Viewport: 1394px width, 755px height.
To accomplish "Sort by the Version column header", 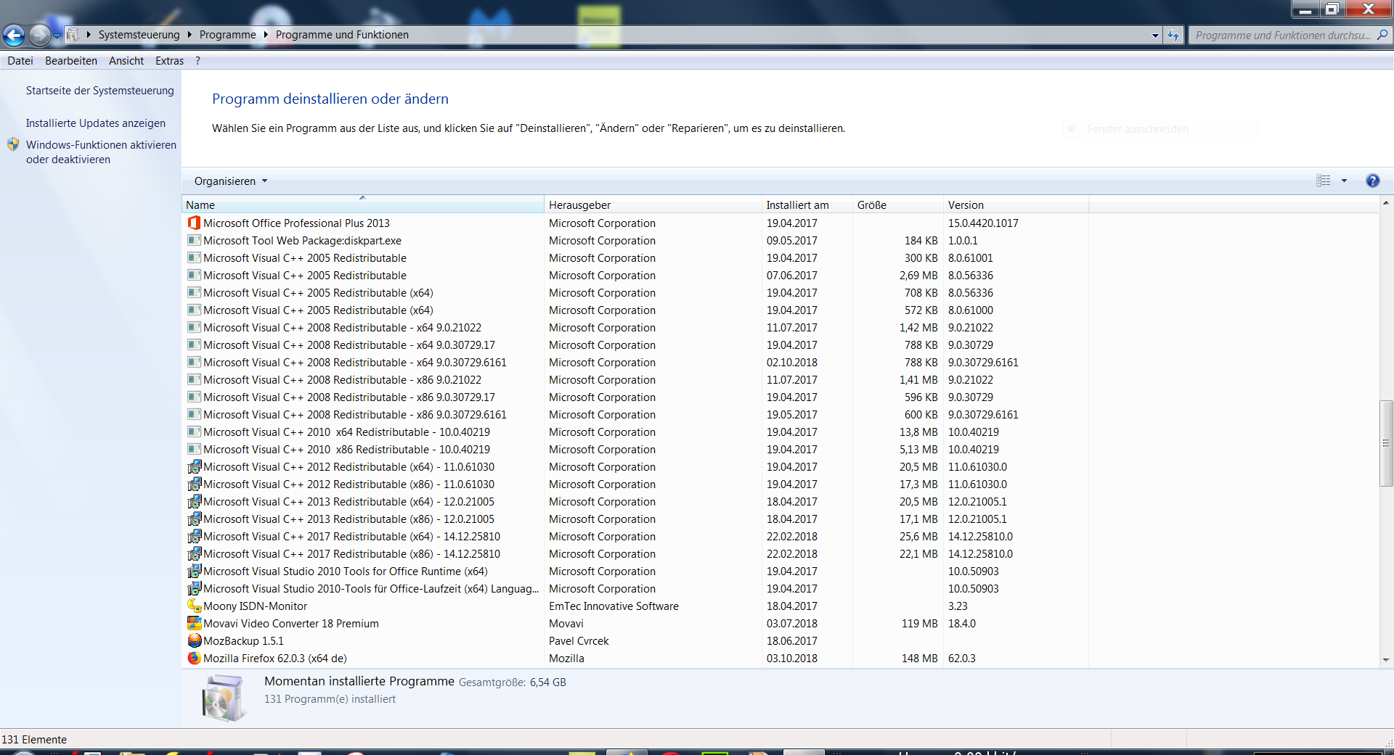I will click(1016, 205).
